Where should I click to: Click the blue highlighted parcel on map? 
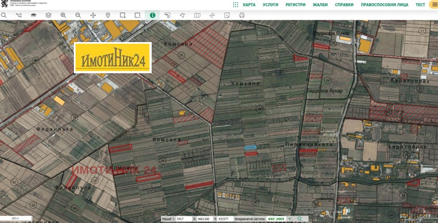click(x=251, y=148)
